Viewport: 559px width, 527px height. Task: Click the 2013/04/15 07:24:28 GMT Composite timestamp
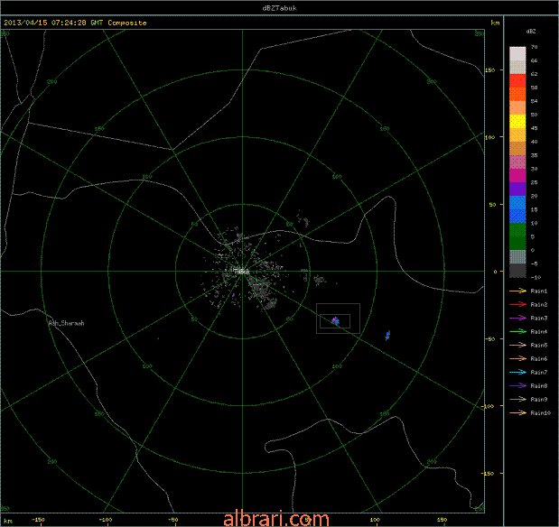(x=75, y=23)
